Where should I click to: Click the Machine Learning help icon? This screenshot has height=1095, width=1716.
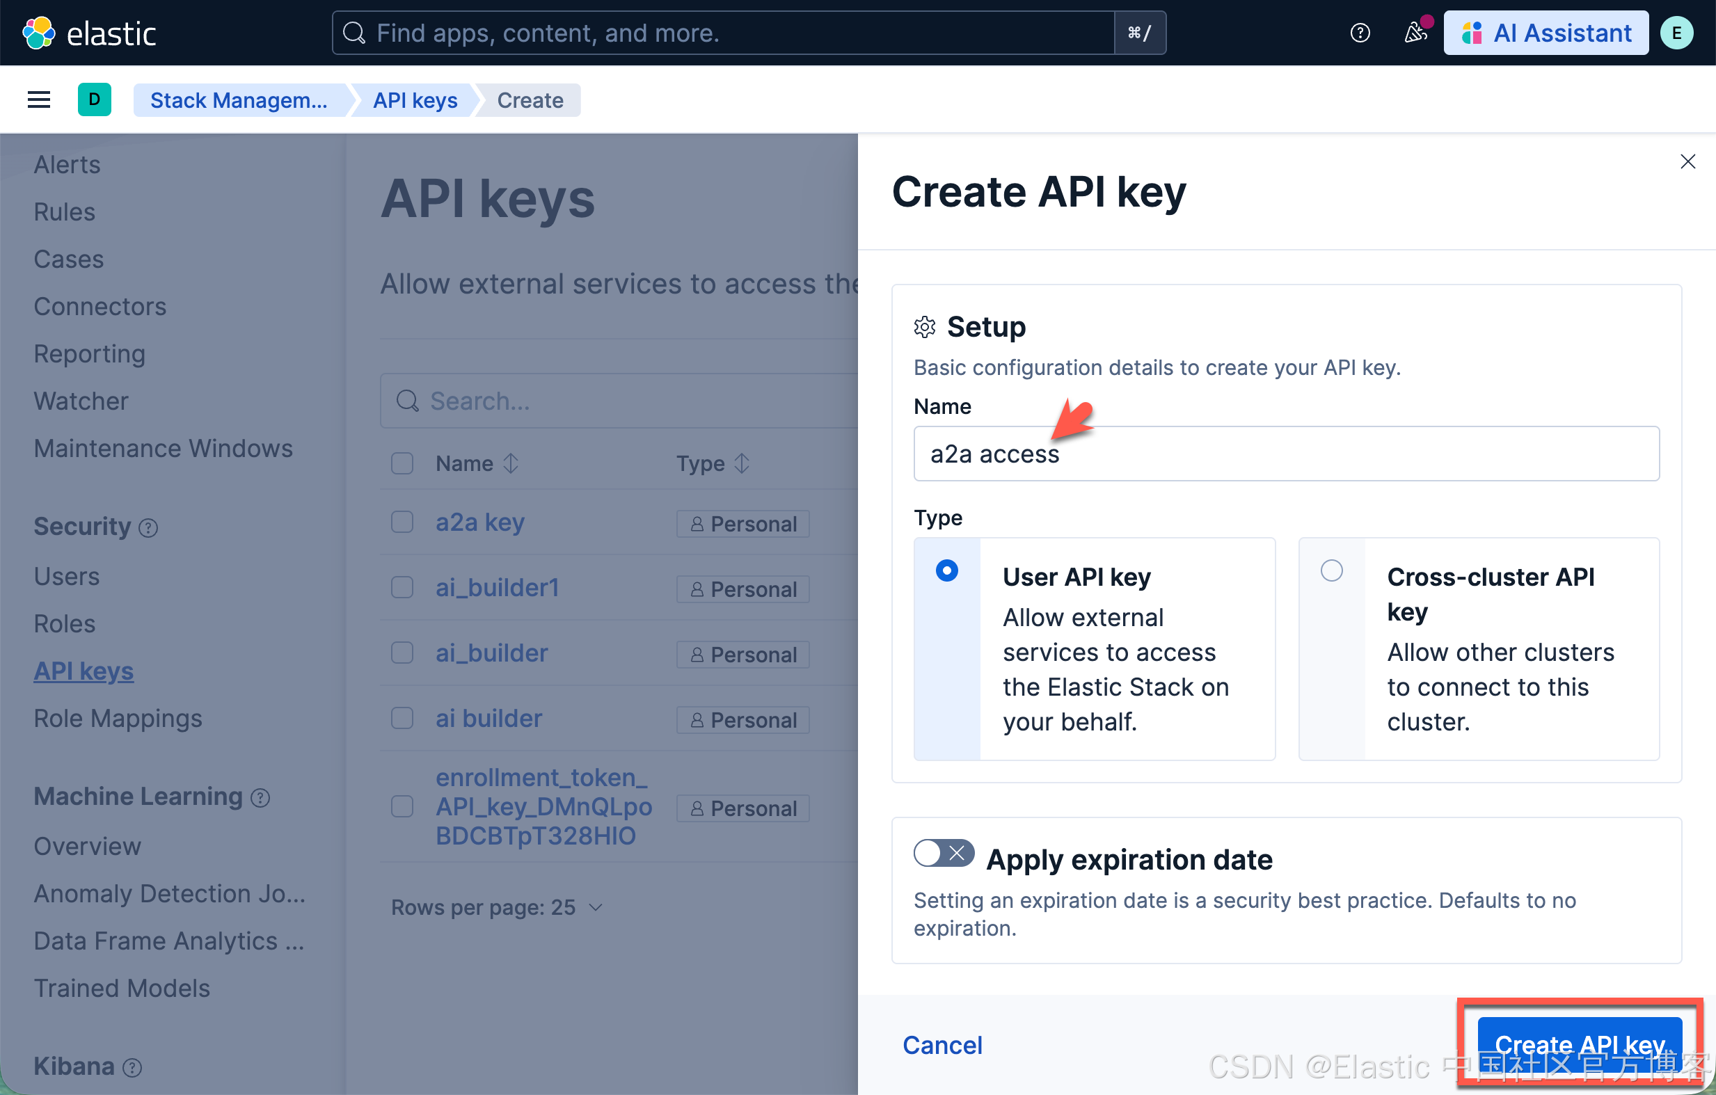(260, 798)
